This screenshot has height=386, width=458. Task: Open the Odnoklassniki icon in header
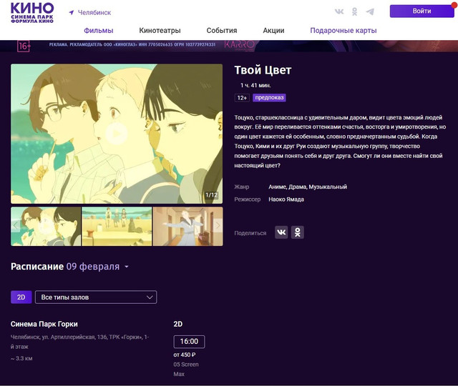coord(354,11)
